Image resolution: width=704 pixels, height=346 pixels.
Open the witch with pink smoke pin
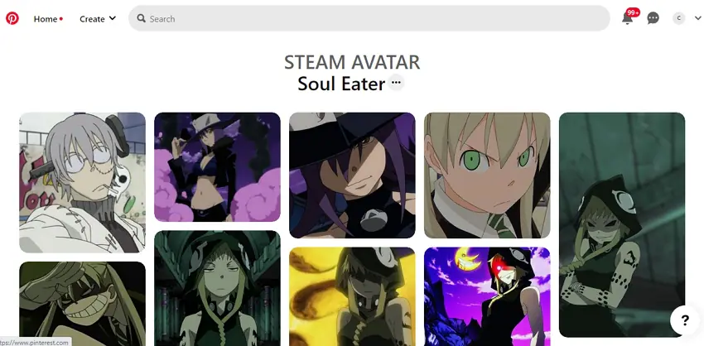click(217, 167)
